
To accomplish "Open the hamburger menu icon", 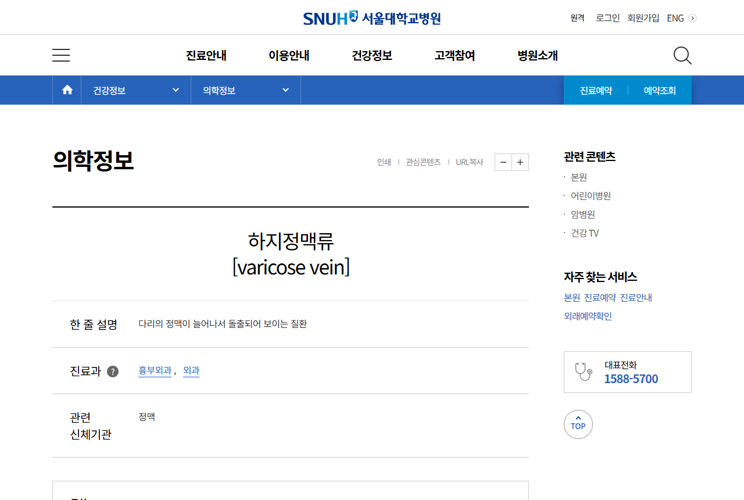I will (61, 55).
